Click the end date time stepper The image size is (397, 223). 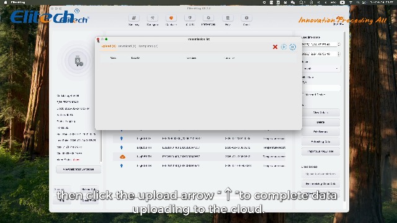339,54
